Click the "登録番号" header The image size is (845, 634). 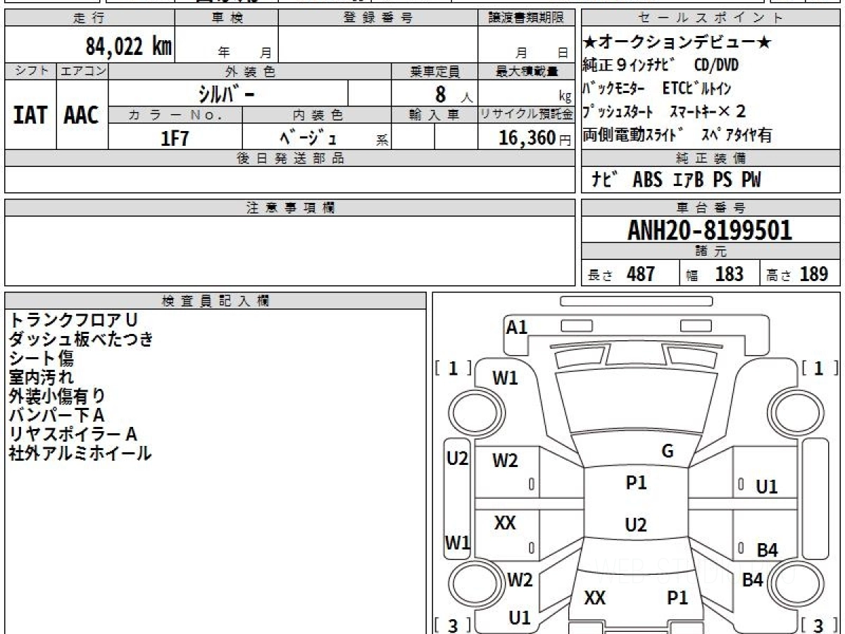[x=378, y=18]
